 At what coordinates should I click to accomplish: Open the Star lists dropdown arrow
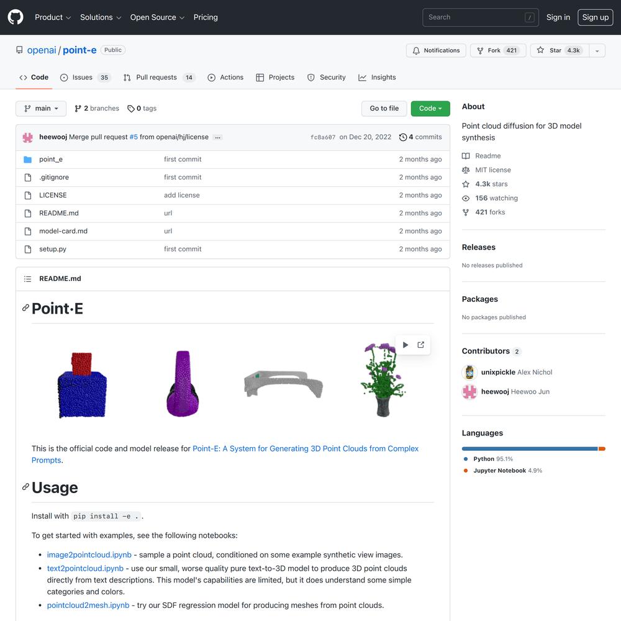click(x=597, y=51)
